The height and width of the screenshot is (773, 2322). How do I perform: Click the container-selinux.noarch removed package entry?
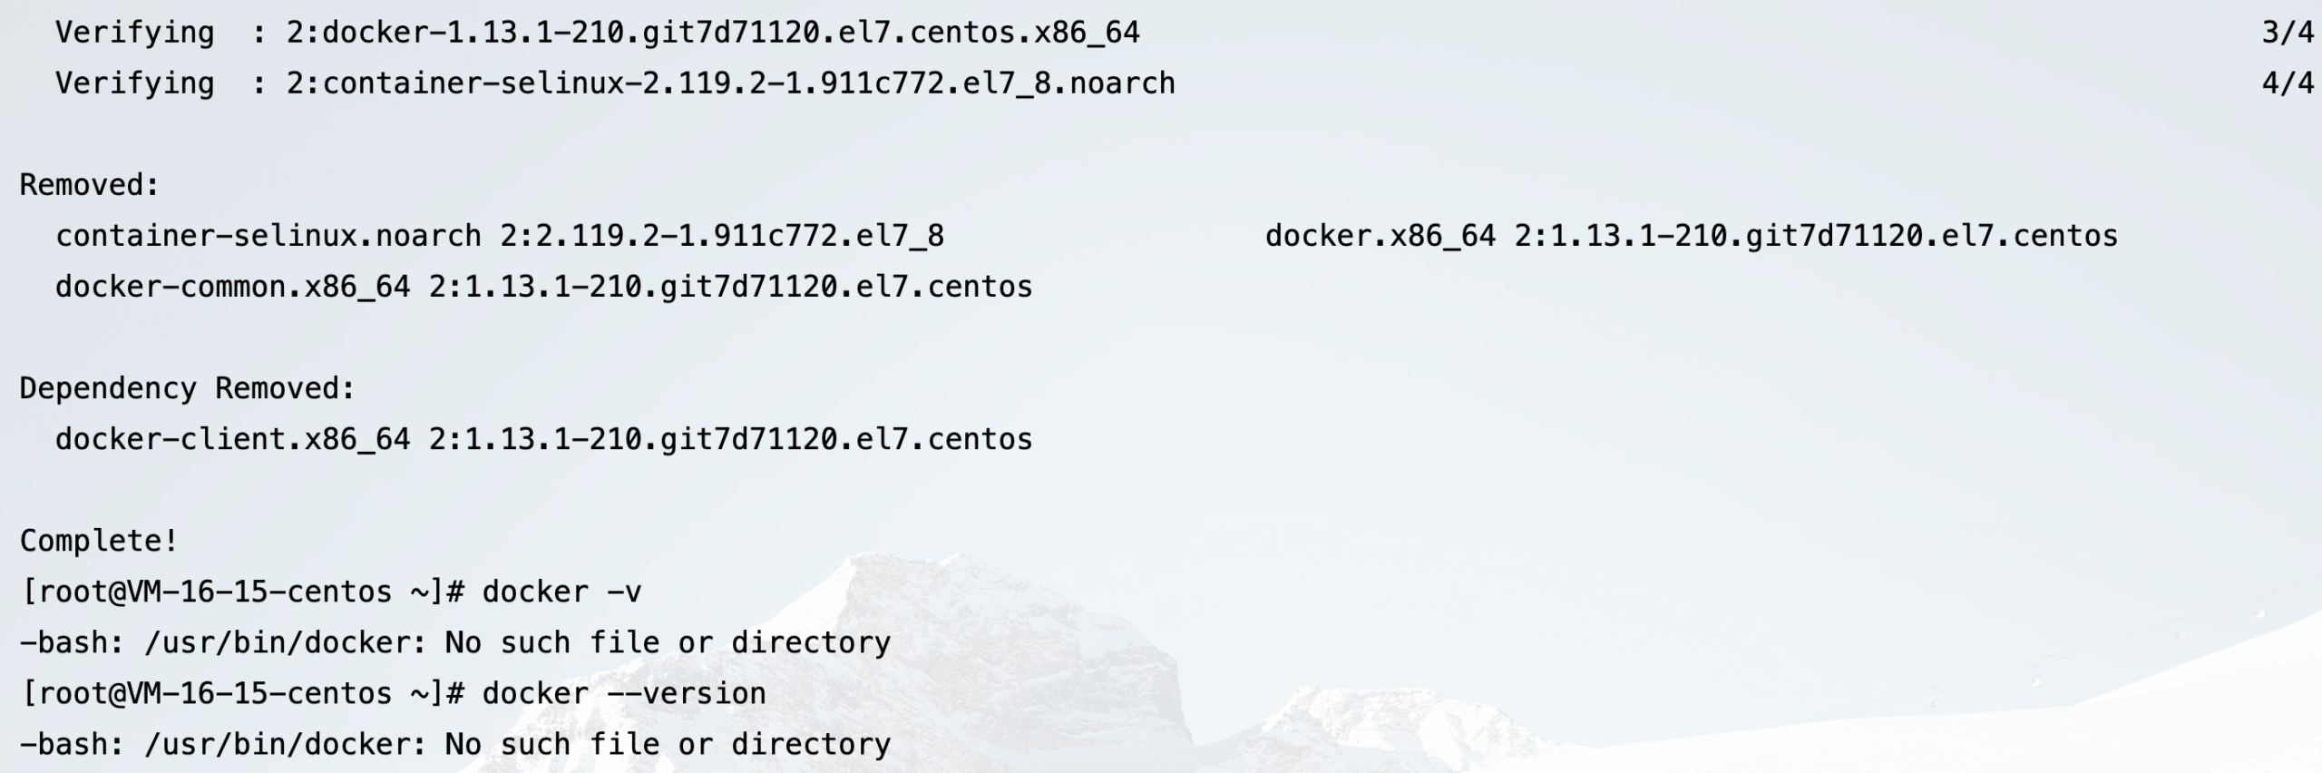(x=500, y=236)
